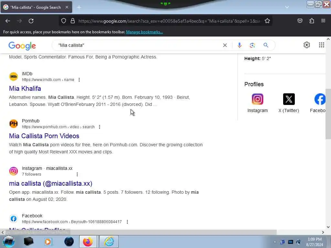The image size is (331, 248).
Task: Clear the search box text
Action: click(225, 45)
